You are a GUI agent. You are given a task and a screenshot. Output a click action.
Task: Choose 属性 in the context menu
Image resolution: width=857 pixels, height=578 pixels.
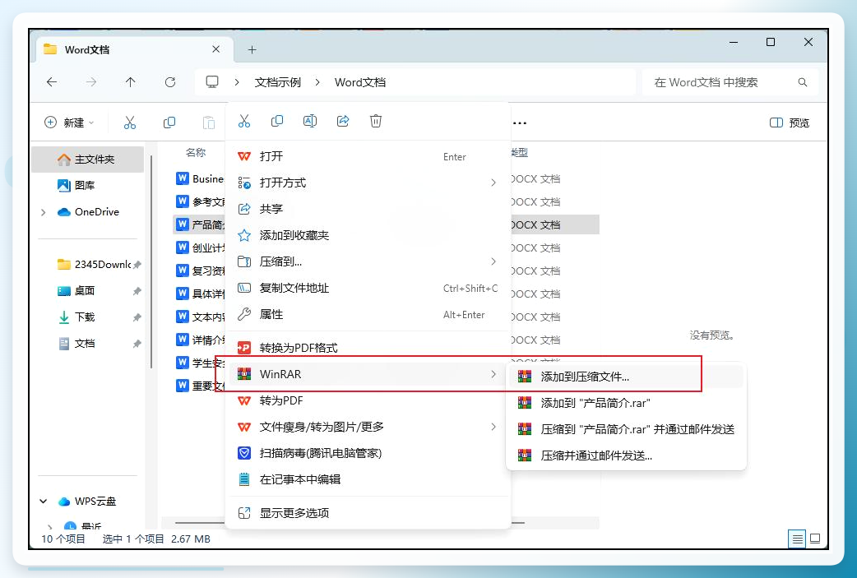pos(367,314)
